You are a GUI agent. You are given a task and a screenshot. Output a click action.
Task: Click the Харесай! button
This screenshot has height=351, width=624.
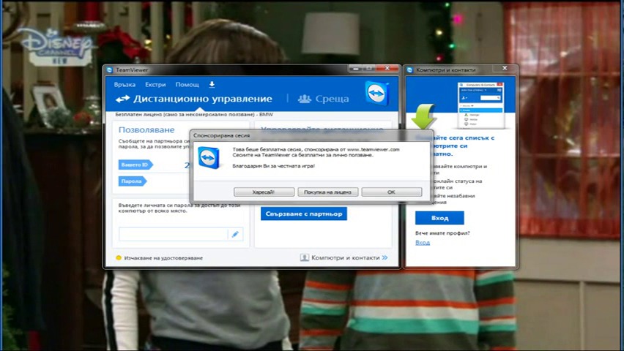[x=264, y=192]
